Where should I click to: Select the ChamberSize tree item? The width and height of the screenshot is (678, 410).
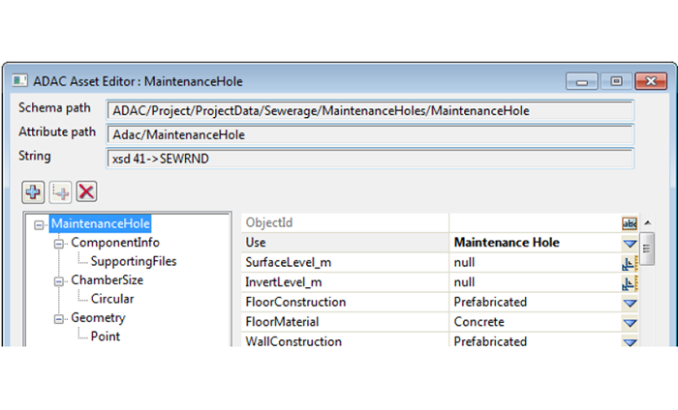pyautogui.click(x=107, y=280)
